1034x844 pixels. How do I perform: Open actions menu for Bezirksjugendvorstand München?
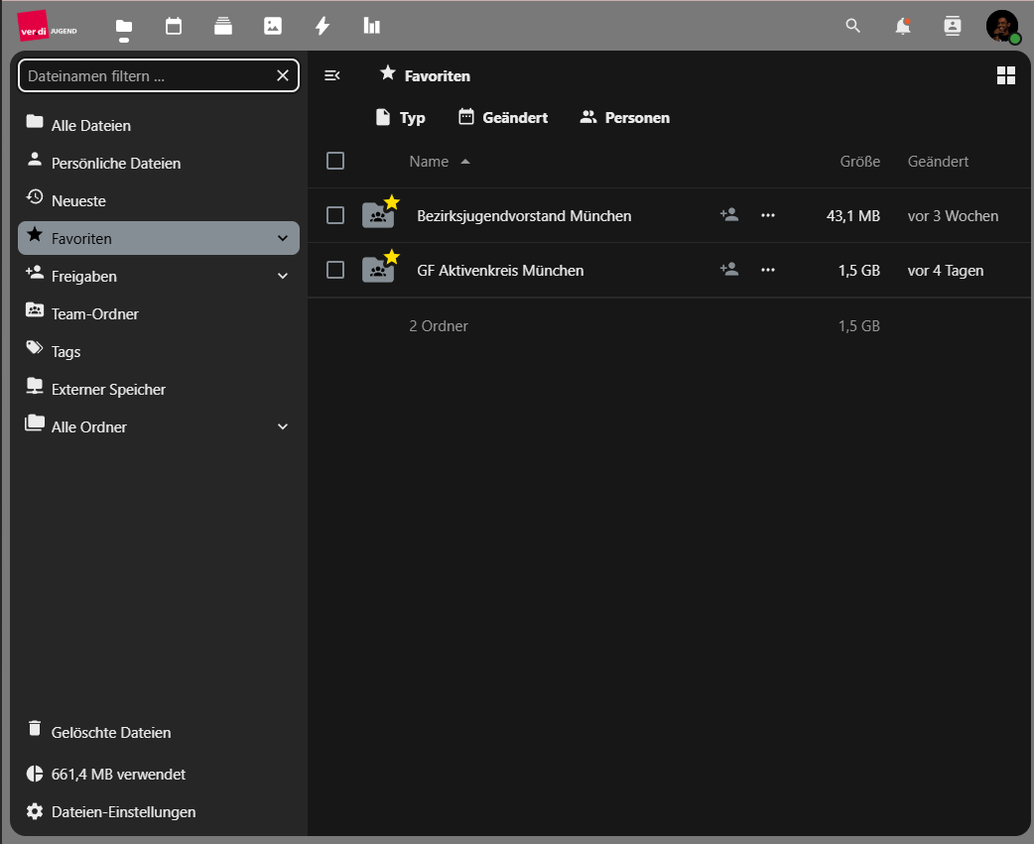pyautogui.click(x=768, y=215)
